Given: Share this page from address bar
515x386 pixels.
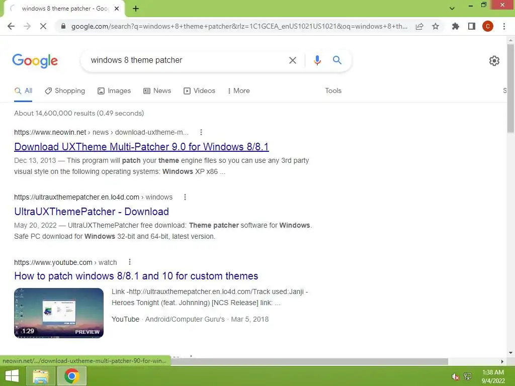Looking at the screenshot, I should [x=419, y=26].
